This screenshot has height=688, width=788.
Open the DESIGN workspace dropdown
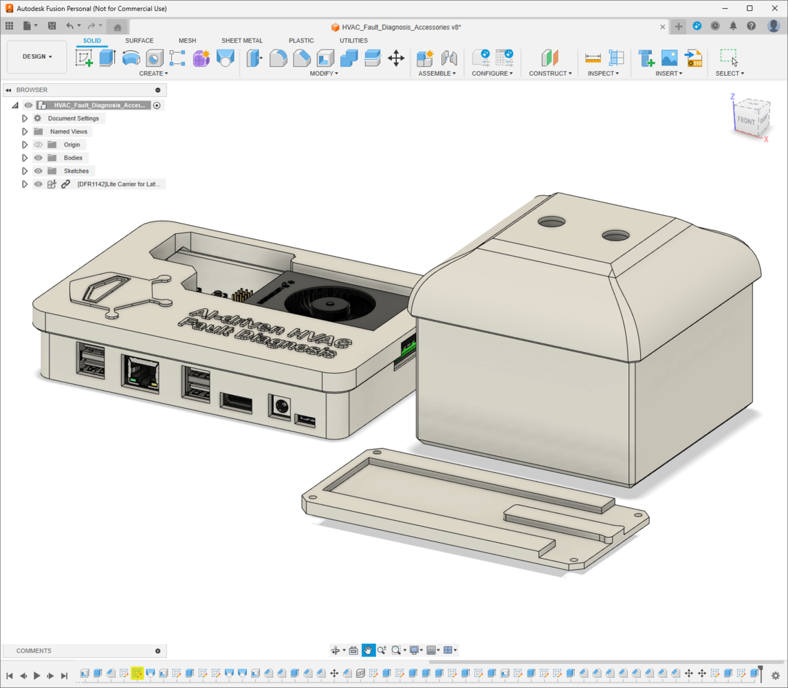(37, 57)
